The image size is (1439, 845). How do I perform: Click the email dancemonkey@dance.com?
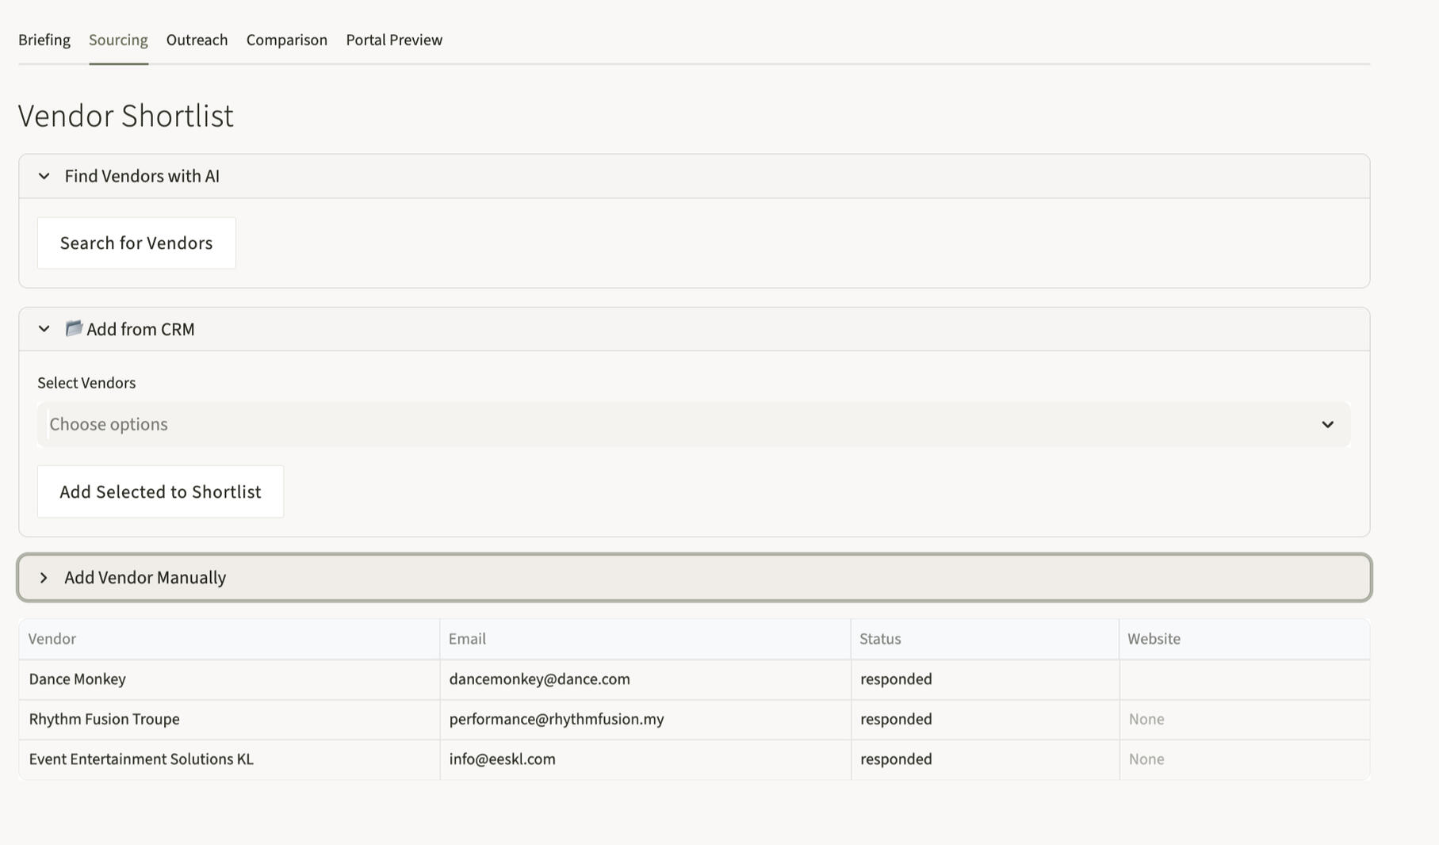[x=539, y=679]
